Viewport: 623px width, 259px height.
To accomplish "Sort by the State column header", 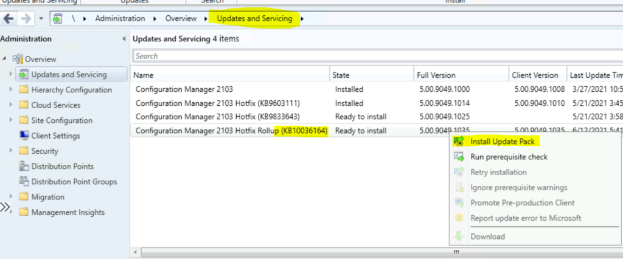I will pos(372,75).
